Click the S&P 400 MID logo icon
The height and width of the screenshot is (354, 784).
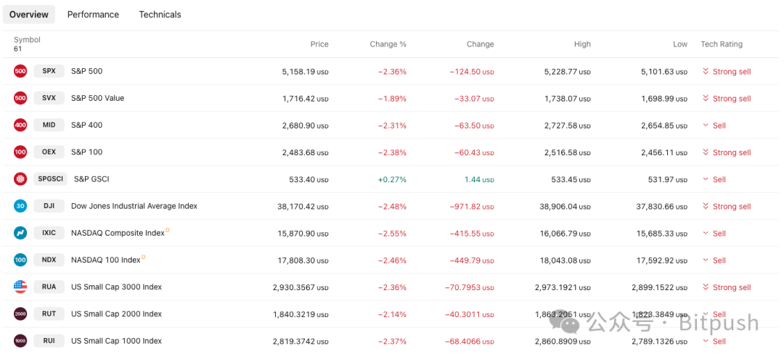(20, 125)
